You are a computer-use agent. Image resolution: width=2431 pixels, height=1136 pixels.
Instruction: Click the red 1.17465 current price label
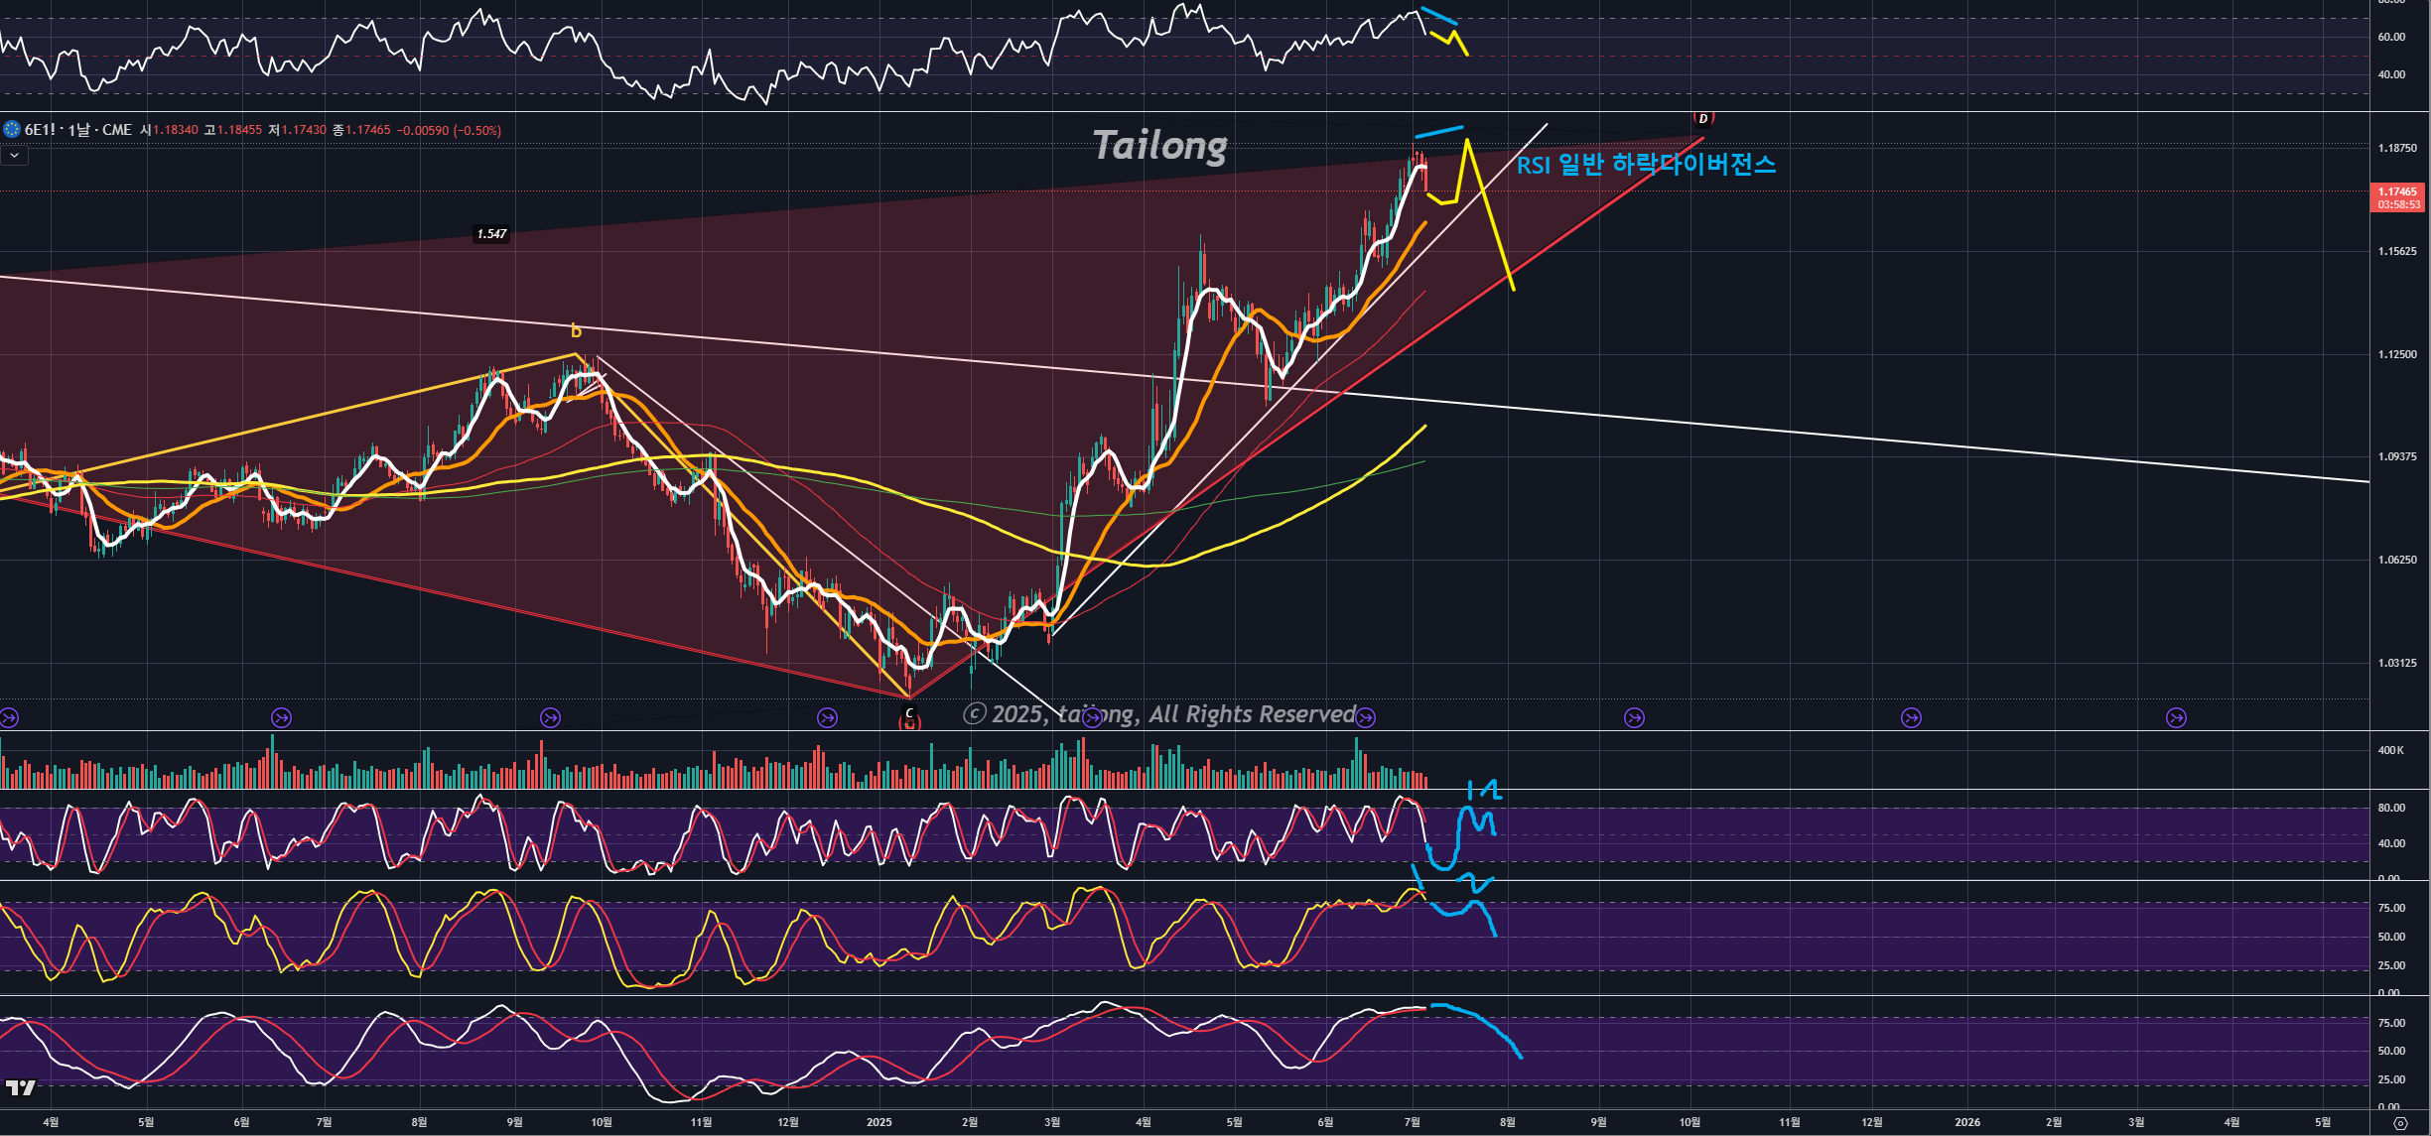[x=2398, y=192]
